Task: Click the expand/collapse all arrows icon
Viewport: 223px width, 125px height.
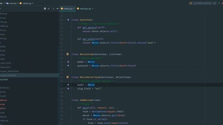Action: tap(49, 9)
